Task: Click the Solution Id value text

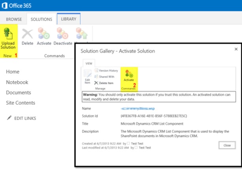Action: pyautogui.click(x=154, y=116)
